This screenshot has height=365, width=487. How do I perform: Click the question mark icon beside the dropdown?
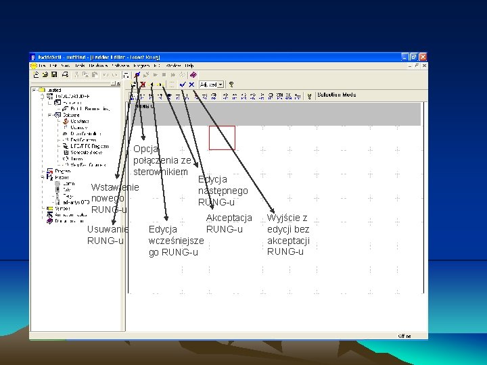pos(231,84)
